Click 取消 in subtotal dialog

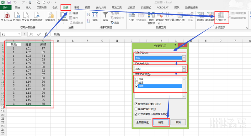pos(178,123)
